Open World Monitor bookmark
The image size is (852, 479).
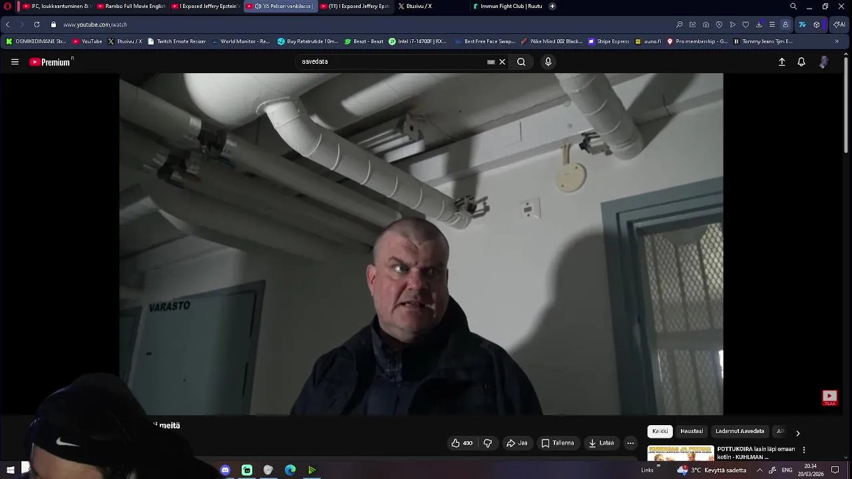pos(240,41)
